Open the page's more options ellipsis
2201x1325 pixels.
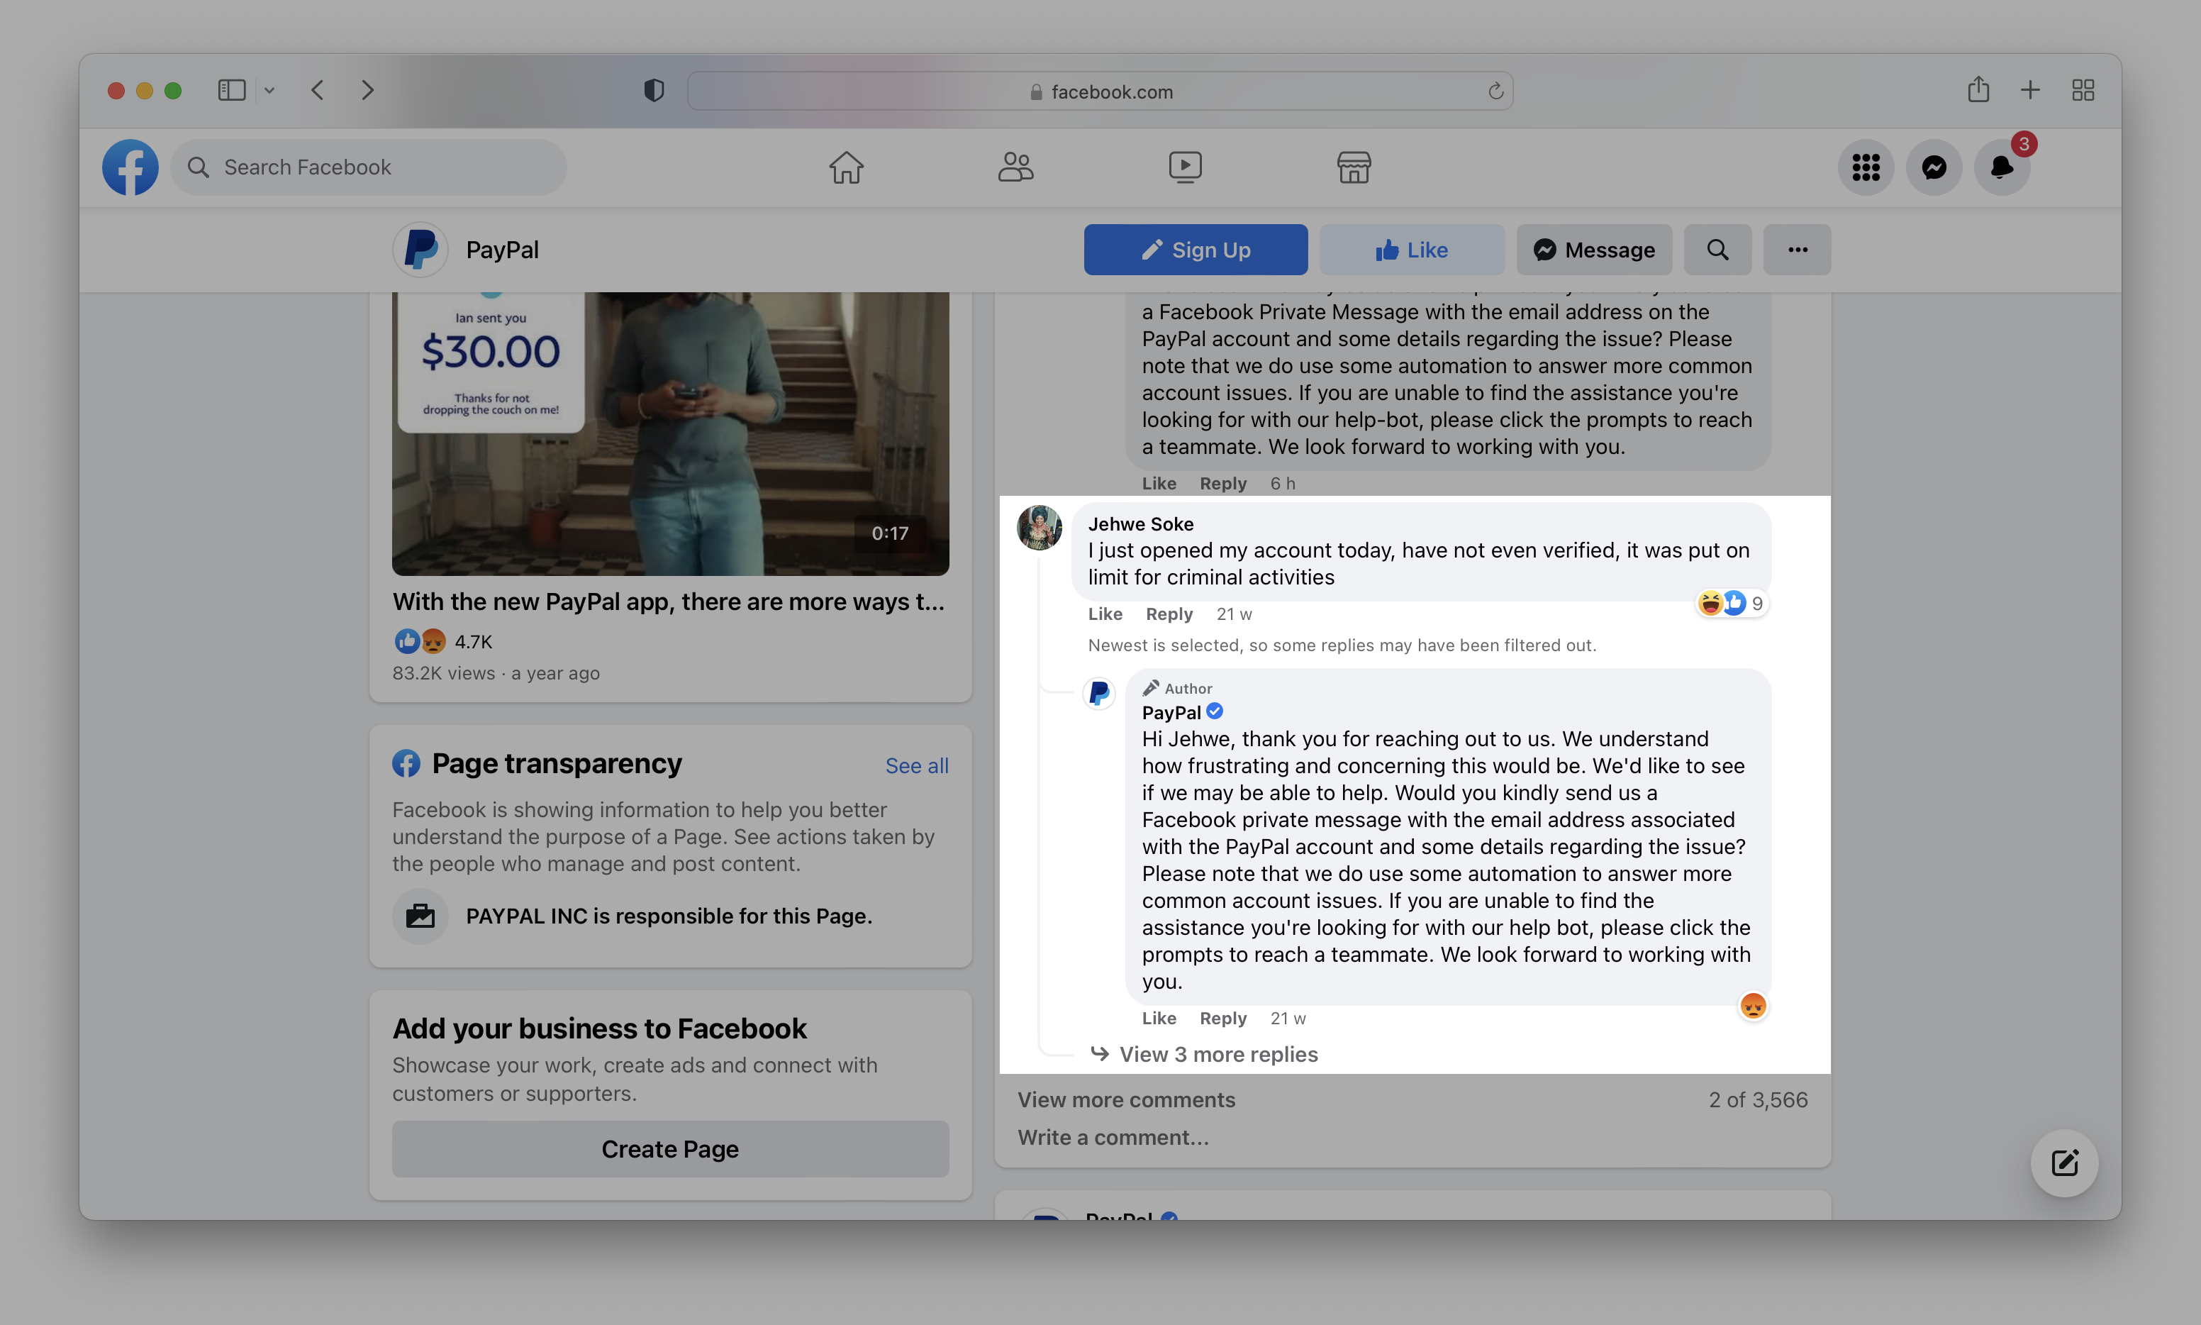click(x=1798, y=250)
